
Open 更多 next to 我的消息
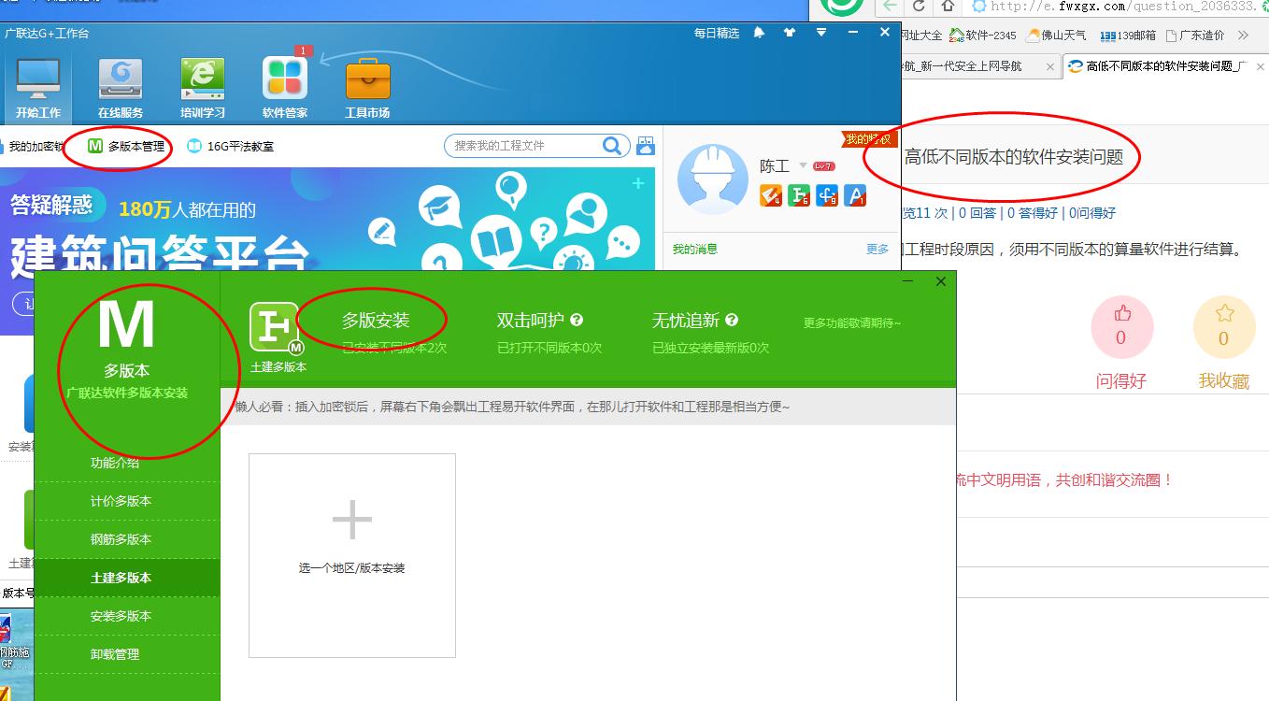point(877,249)
